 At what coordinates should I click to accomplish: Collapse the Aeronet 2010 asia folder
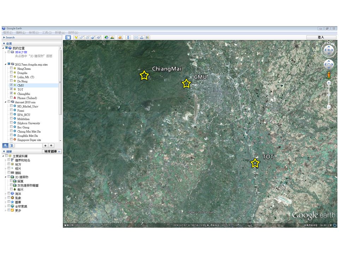(x=6, y=102)
